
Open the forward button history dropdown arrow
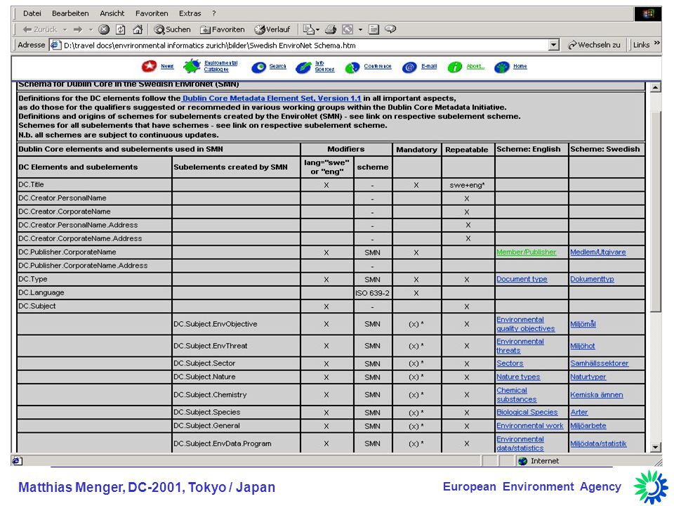coord(91,30)
